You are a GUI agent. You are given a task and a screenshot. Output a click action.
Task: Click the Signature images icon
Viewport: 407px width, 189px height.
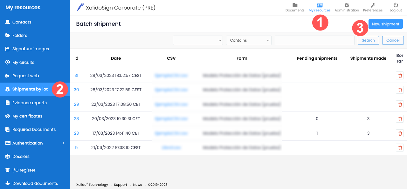tap(8, 49)
